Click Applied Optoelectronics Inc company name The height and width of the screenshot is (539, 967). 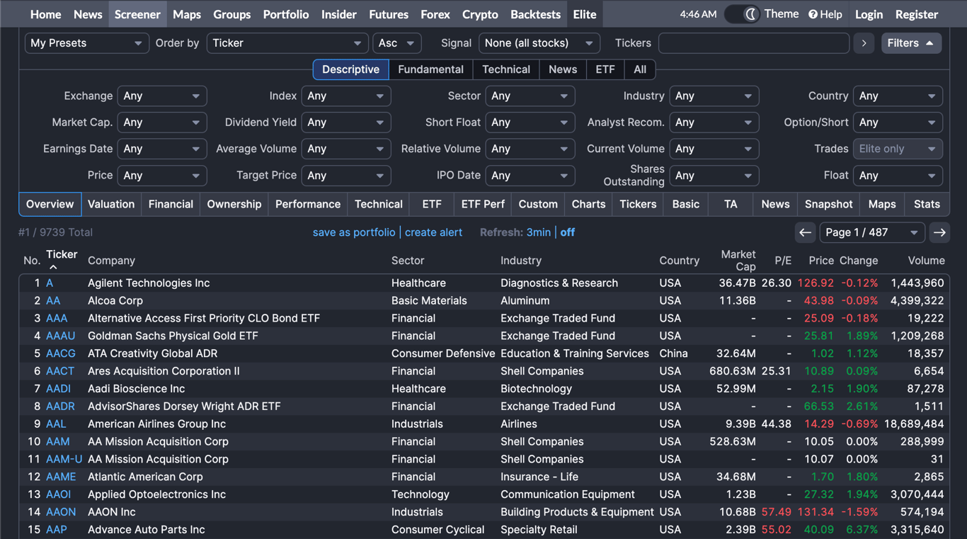point(156,494)
